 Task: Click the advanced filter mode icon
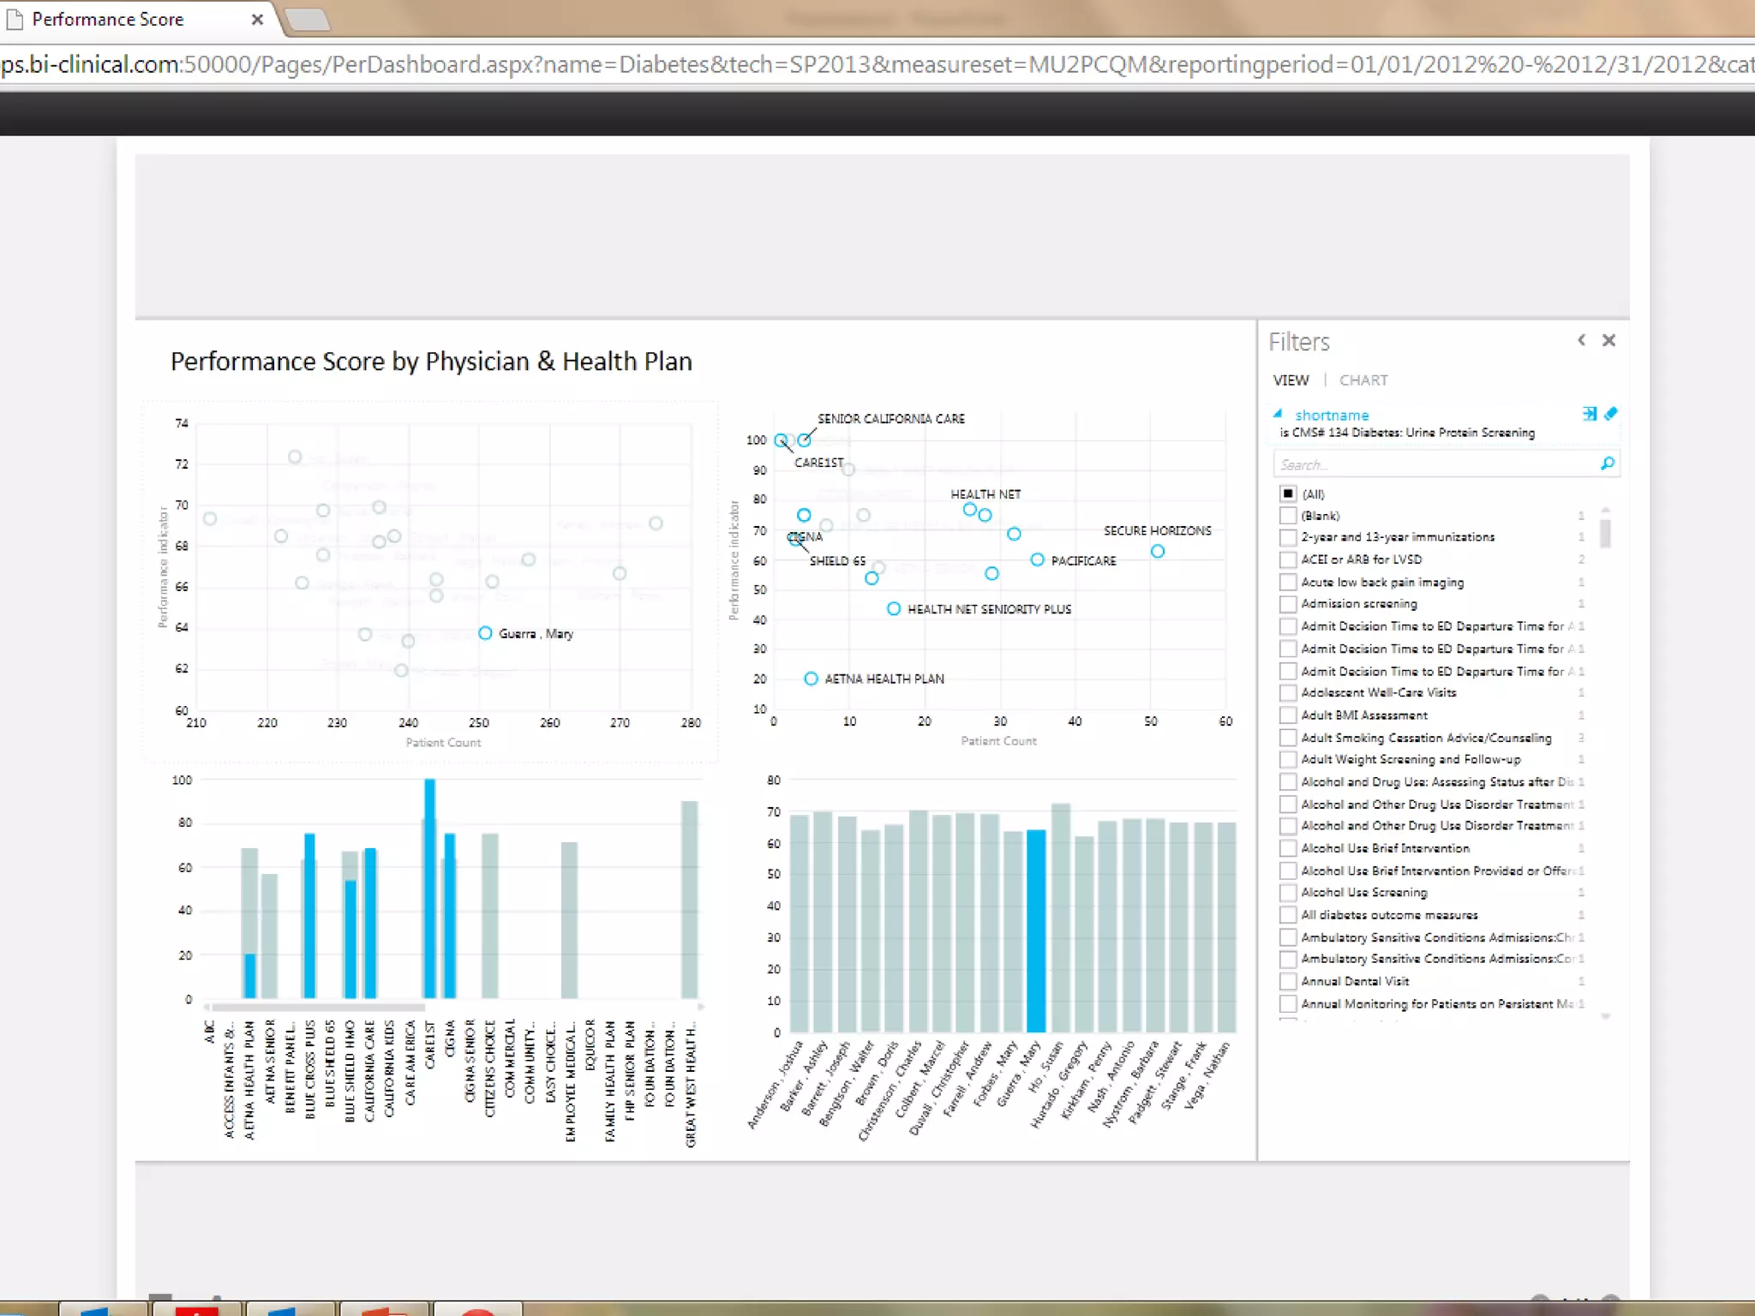(x=1589, y=414)
